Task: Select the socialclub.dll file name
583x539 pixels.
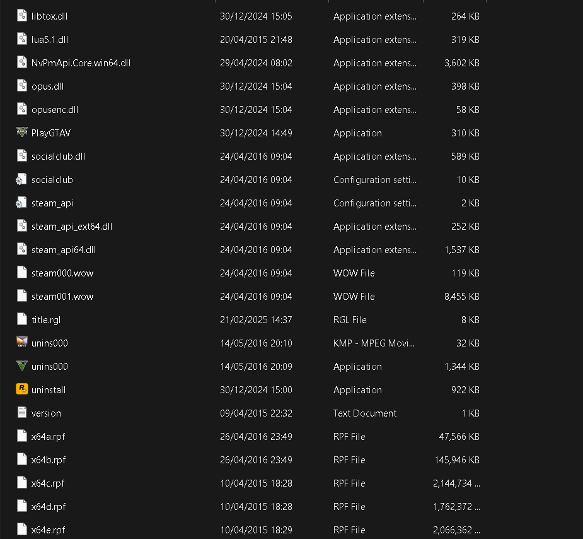Action: 58,156
